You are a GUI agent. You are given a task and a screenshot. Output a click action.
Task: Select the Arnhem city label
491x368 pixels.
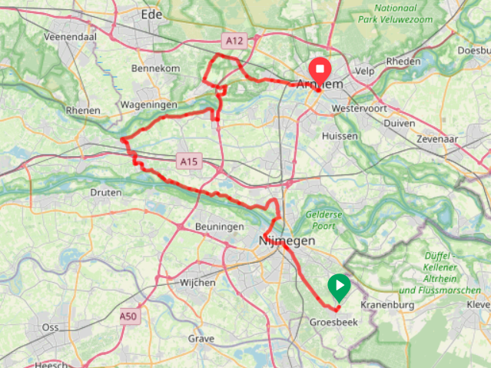tap(320, 84)
